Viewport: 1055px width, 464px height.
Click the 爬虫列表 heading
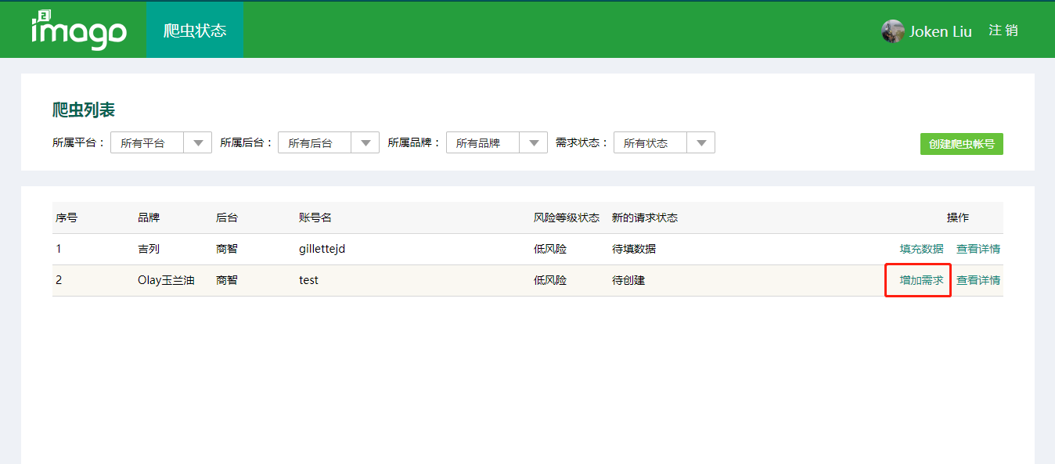pos(84,110)
